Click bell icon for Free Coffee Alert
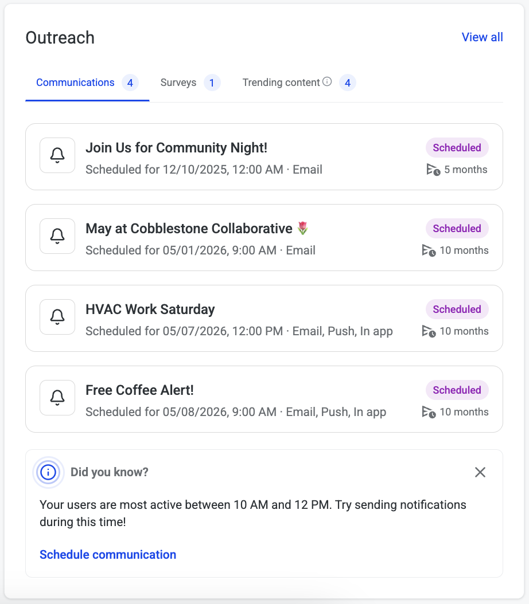This screenshot has width=529, height=604. [57, 398]
